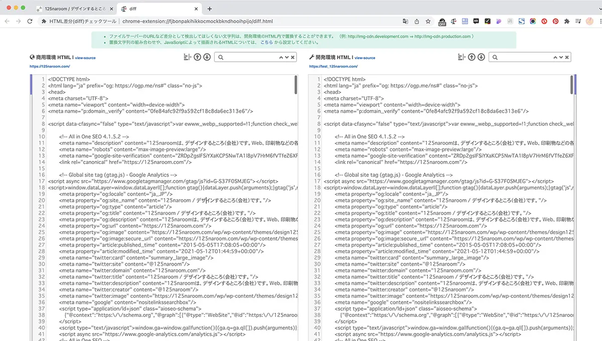Close the diff tab
This screenshot has width=602, height=341.
[195, 9]
